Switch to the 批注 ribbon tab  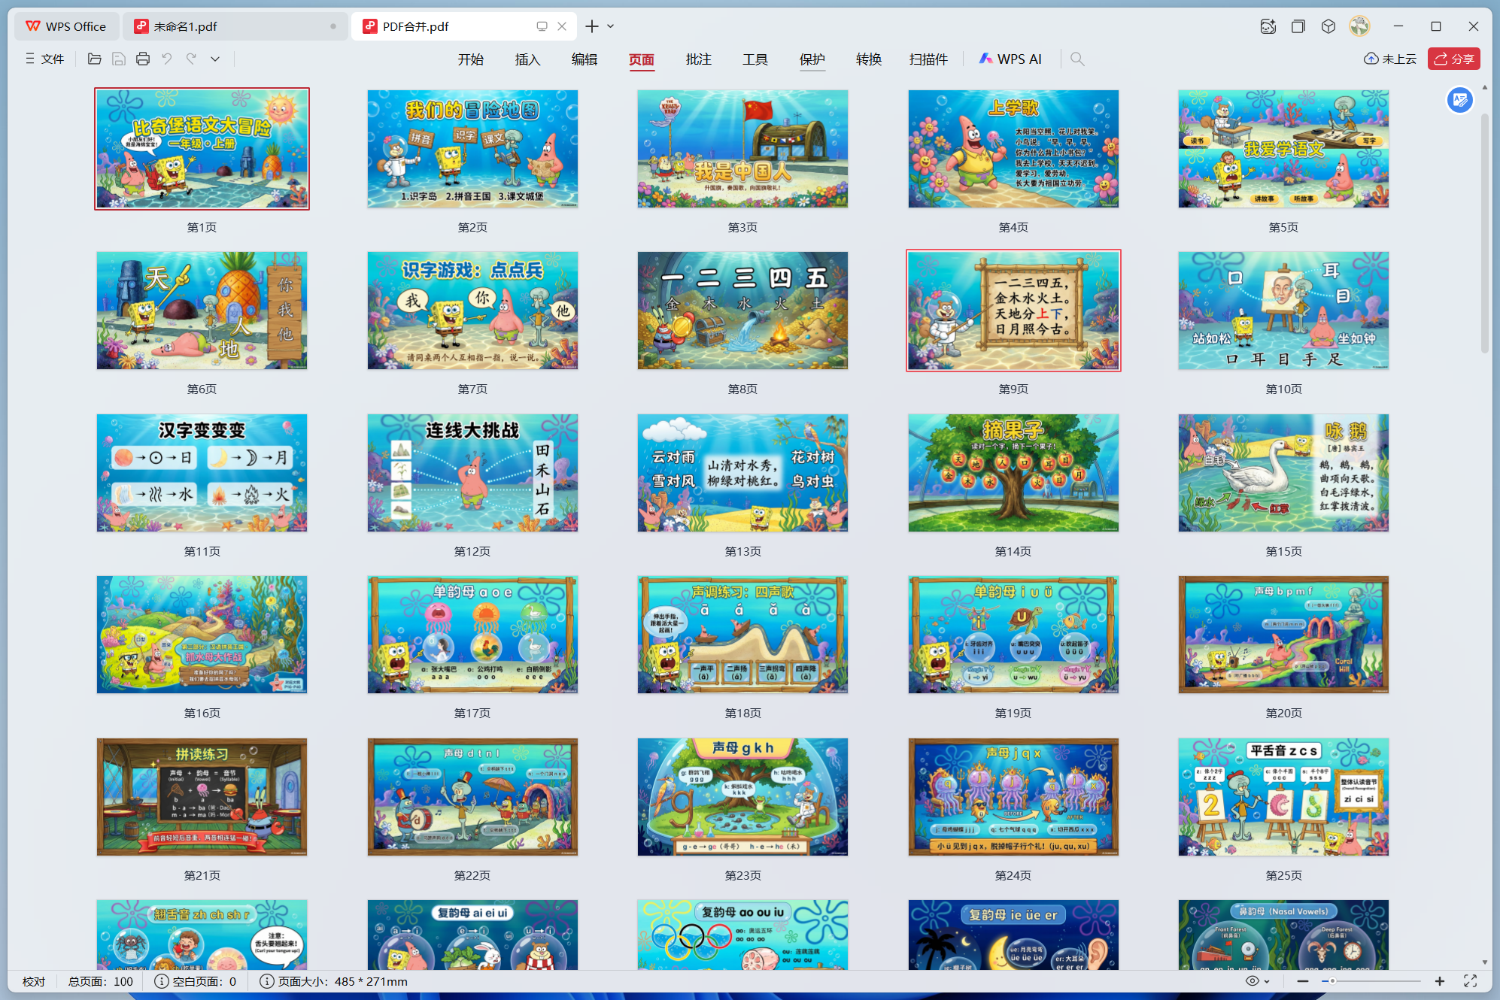click(698, 59)
